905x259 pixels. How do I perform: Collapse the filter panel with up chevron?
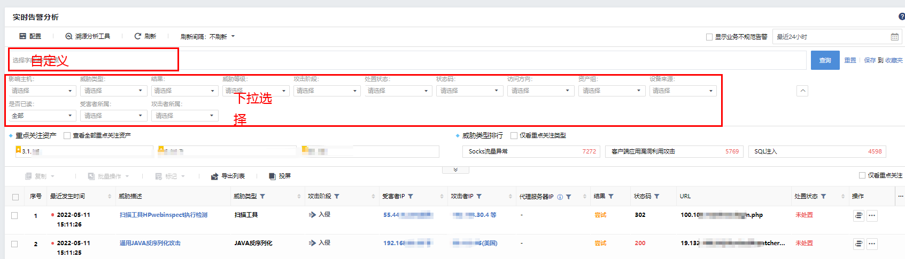tap(802, 91)
